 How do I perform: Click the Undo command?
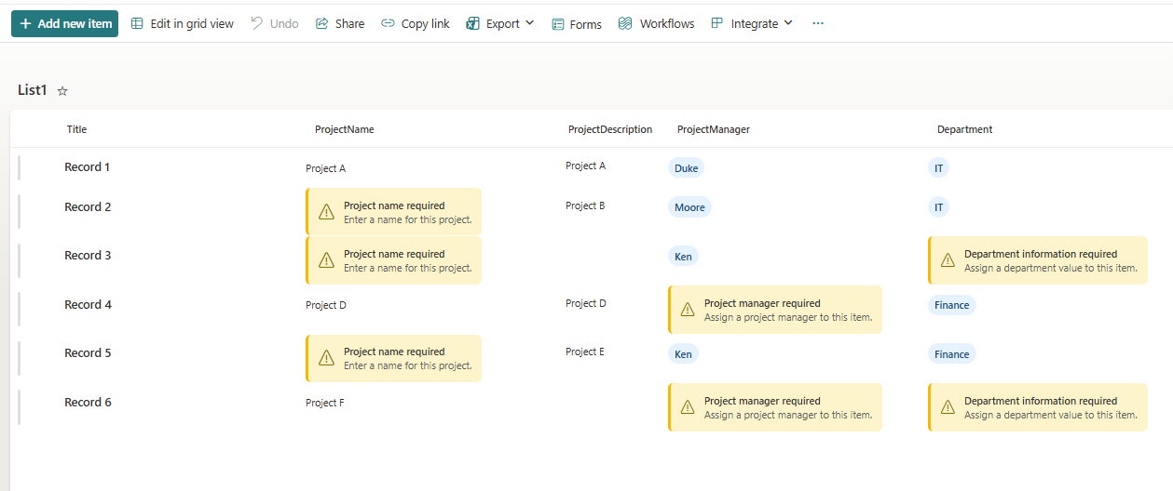275,23
